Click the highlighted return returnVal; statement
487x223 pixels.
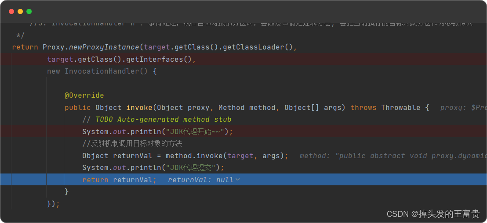pos(120,180)
